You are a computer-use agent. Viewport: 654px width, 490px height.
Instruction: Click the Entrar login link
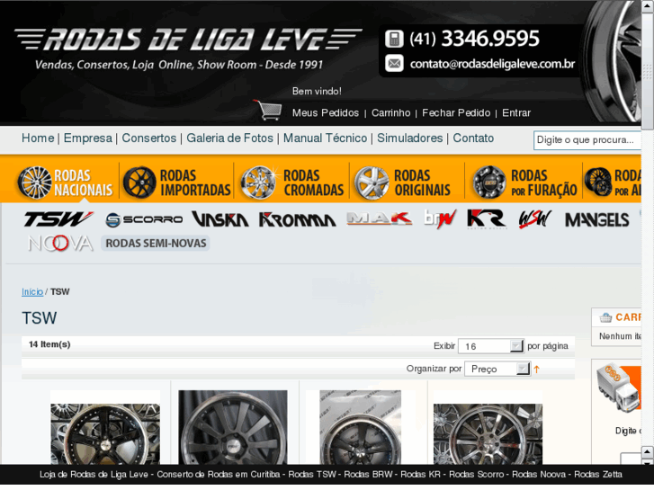point(516,113)
